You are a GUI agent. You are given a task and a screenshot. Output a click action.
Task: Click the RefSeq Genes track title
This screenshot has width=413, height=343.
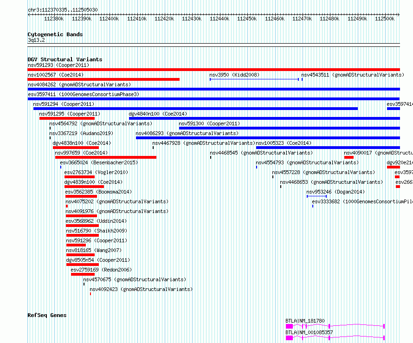coord(47,315)
